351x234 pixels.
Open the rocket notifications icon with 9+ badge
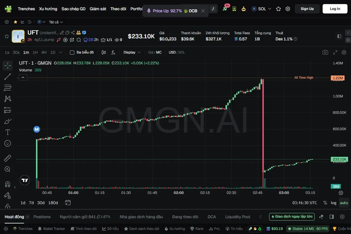(x=225, y=9)
